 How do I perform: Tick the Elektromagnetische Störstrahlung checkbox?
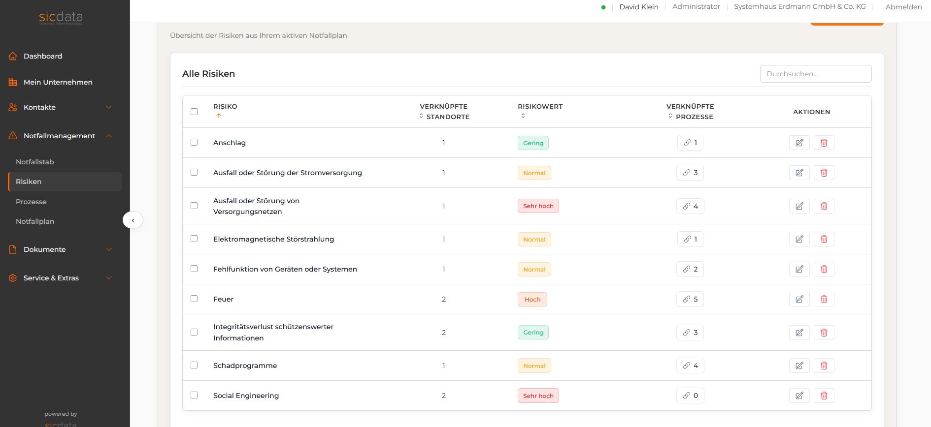click(194, 239)
